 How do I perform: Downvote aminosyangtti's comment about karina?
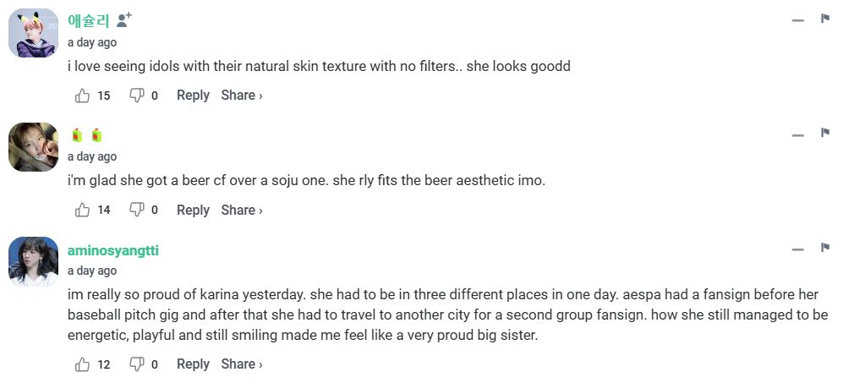(x=136, y=364)
